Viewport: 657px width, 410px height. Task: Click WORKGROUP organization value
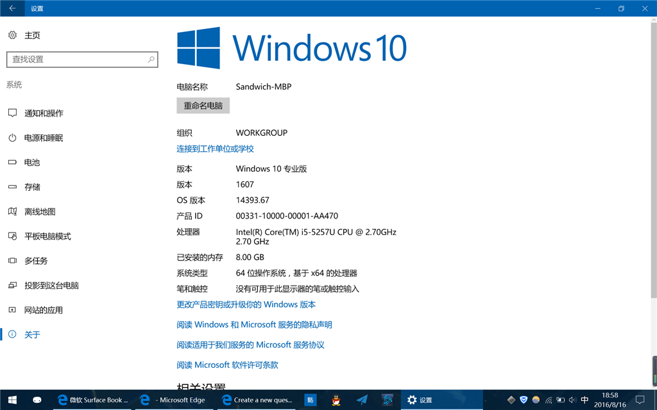point(262,133)
